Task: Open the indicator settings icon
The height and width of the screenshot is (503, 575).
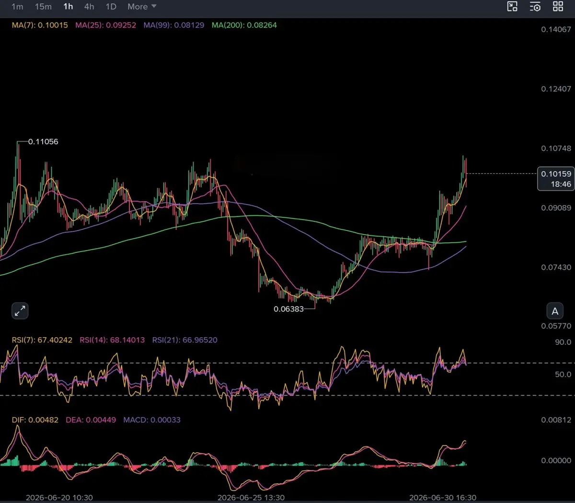Action: tap(535, 6)
